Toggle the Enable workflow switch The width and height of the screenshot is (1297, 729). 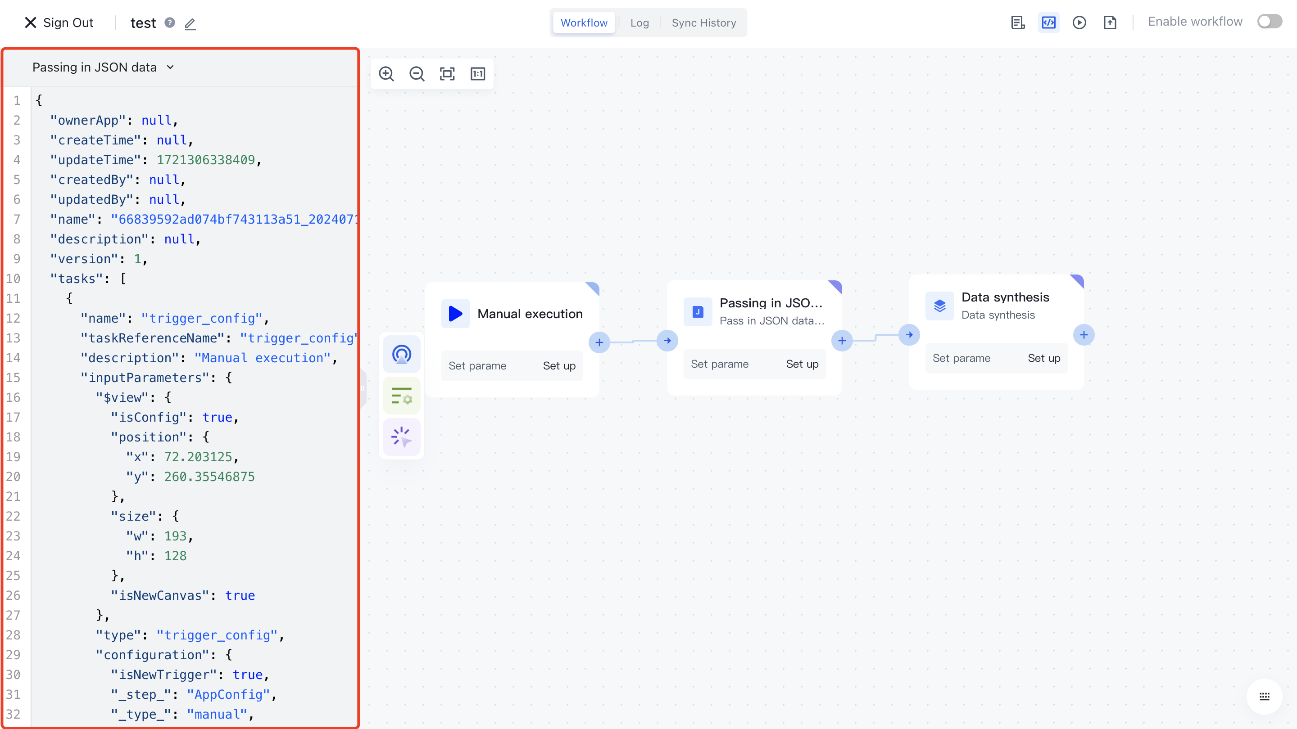point(1270,22)
